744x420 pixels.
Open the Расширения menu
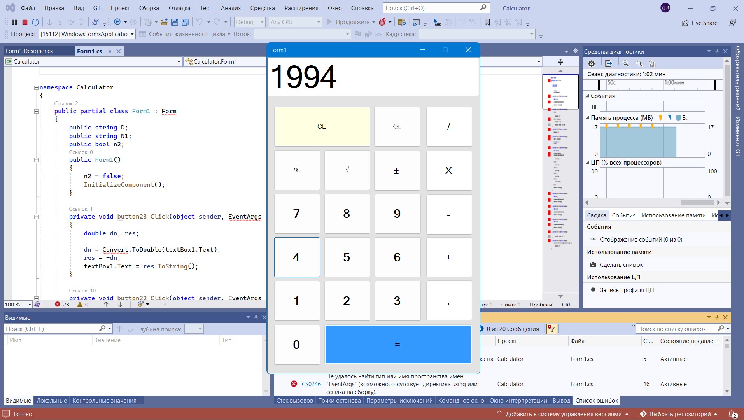(301, 8)
